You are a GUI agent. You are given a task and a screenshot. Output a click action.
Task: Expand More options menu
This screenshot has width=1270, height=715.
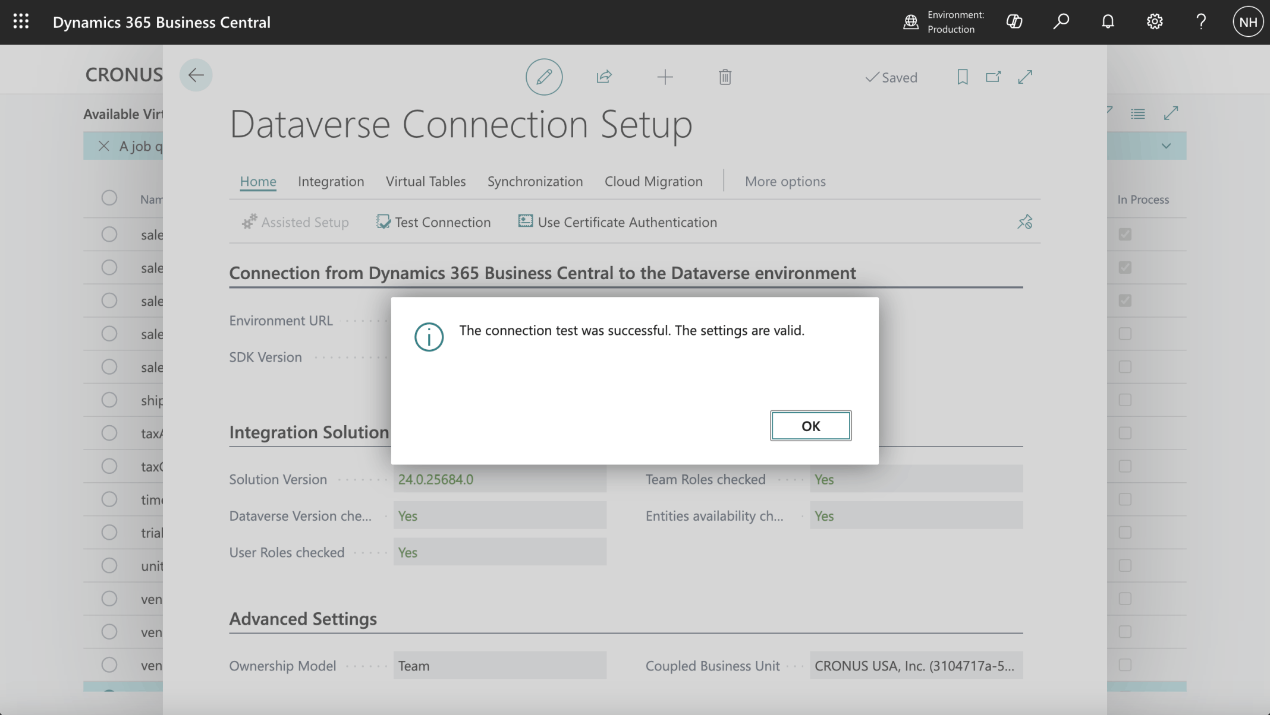point(785,181)
